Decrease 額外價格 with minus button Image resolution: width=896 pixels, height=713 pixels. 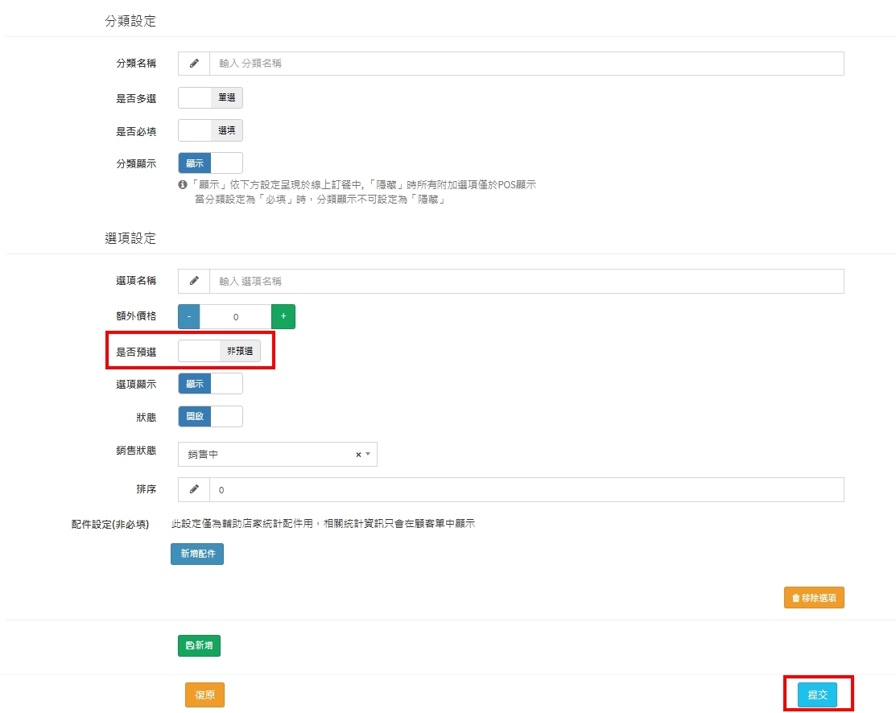pos(189,317)
